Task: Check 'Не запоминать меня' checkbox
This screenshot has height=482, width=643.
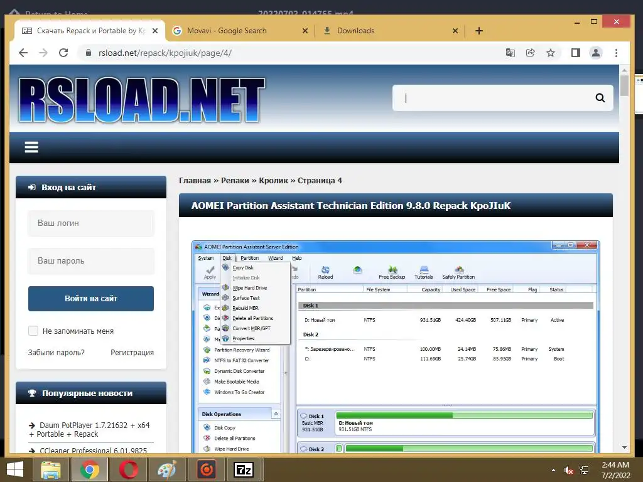Action: tap(33, 331)
